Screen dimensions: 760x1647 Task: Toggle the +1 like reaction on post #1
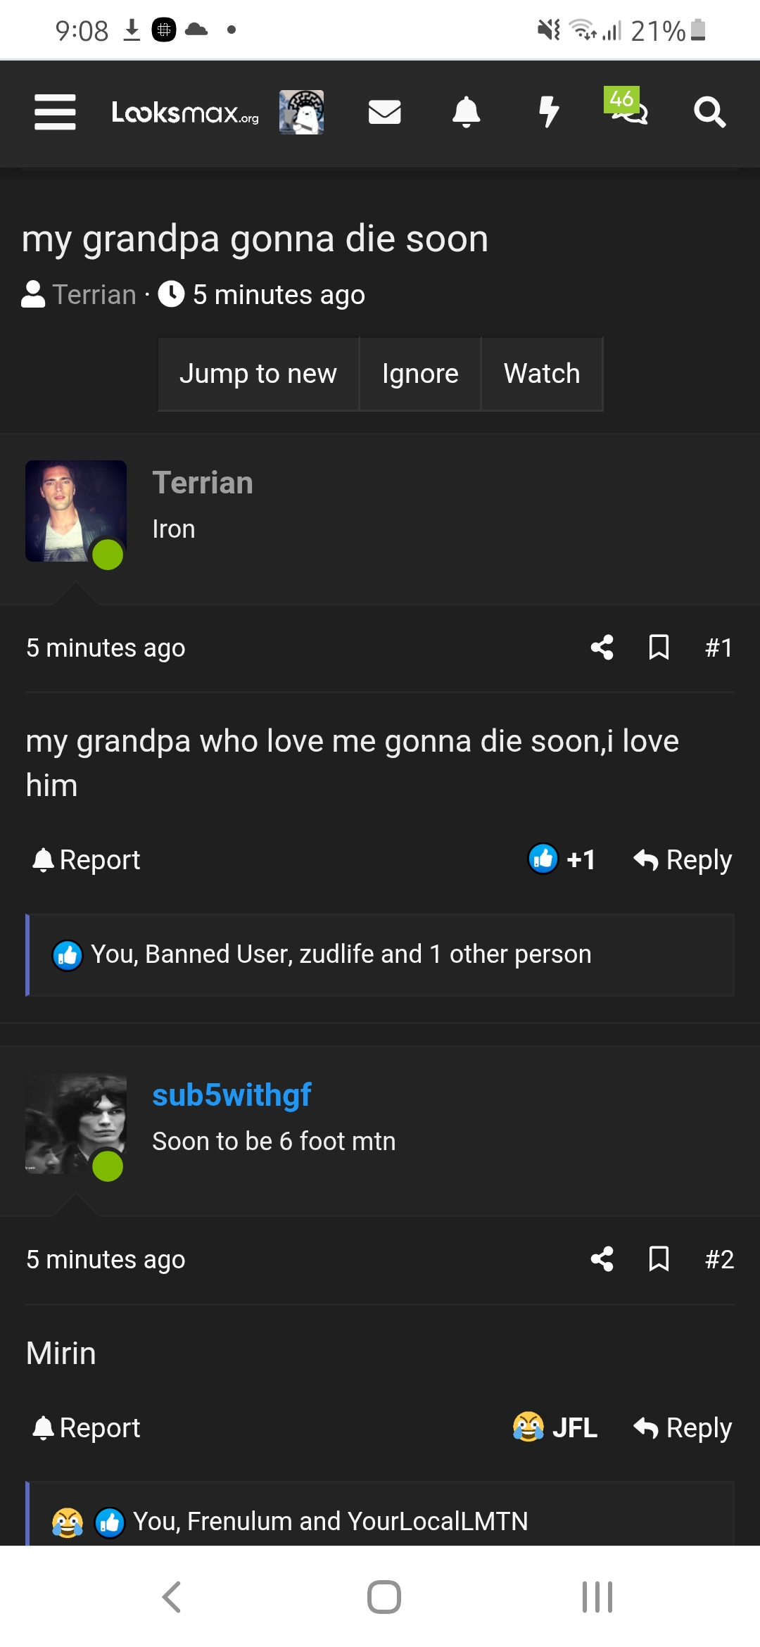(562, 859)
